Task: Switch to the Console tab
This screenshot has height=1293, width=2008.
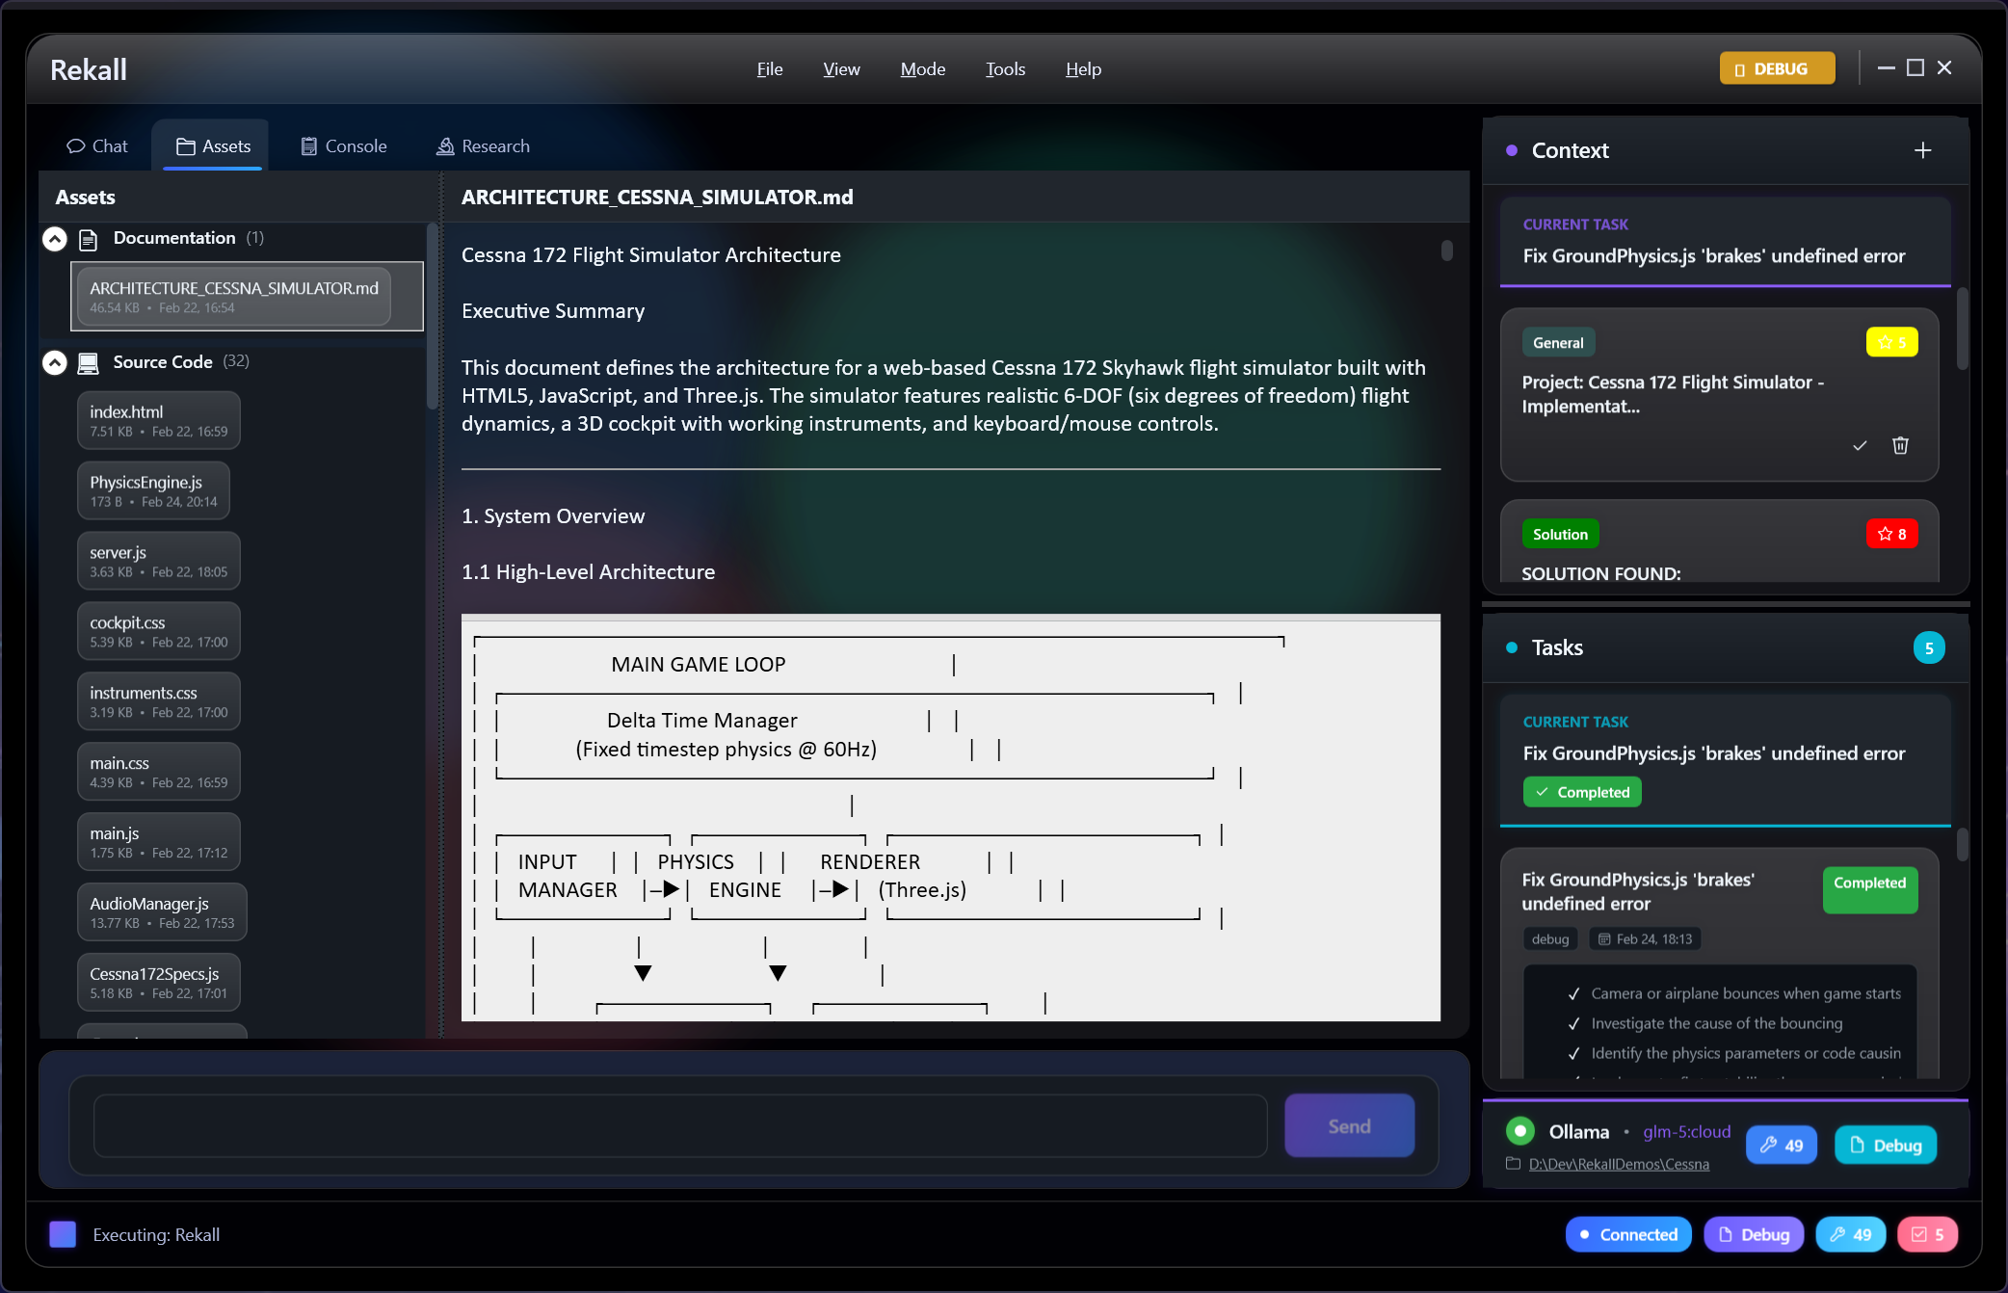Action: 344,146
